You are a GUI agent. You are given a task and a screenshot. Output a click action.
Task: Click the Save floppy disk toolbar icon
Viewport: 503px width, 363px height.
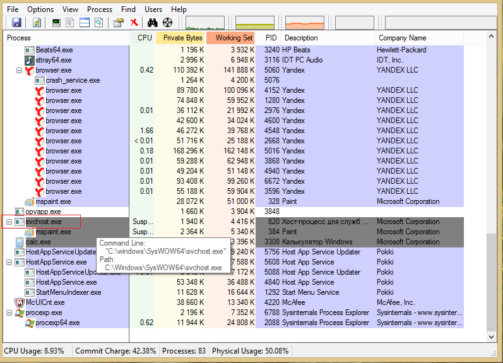tap(16, 23)
